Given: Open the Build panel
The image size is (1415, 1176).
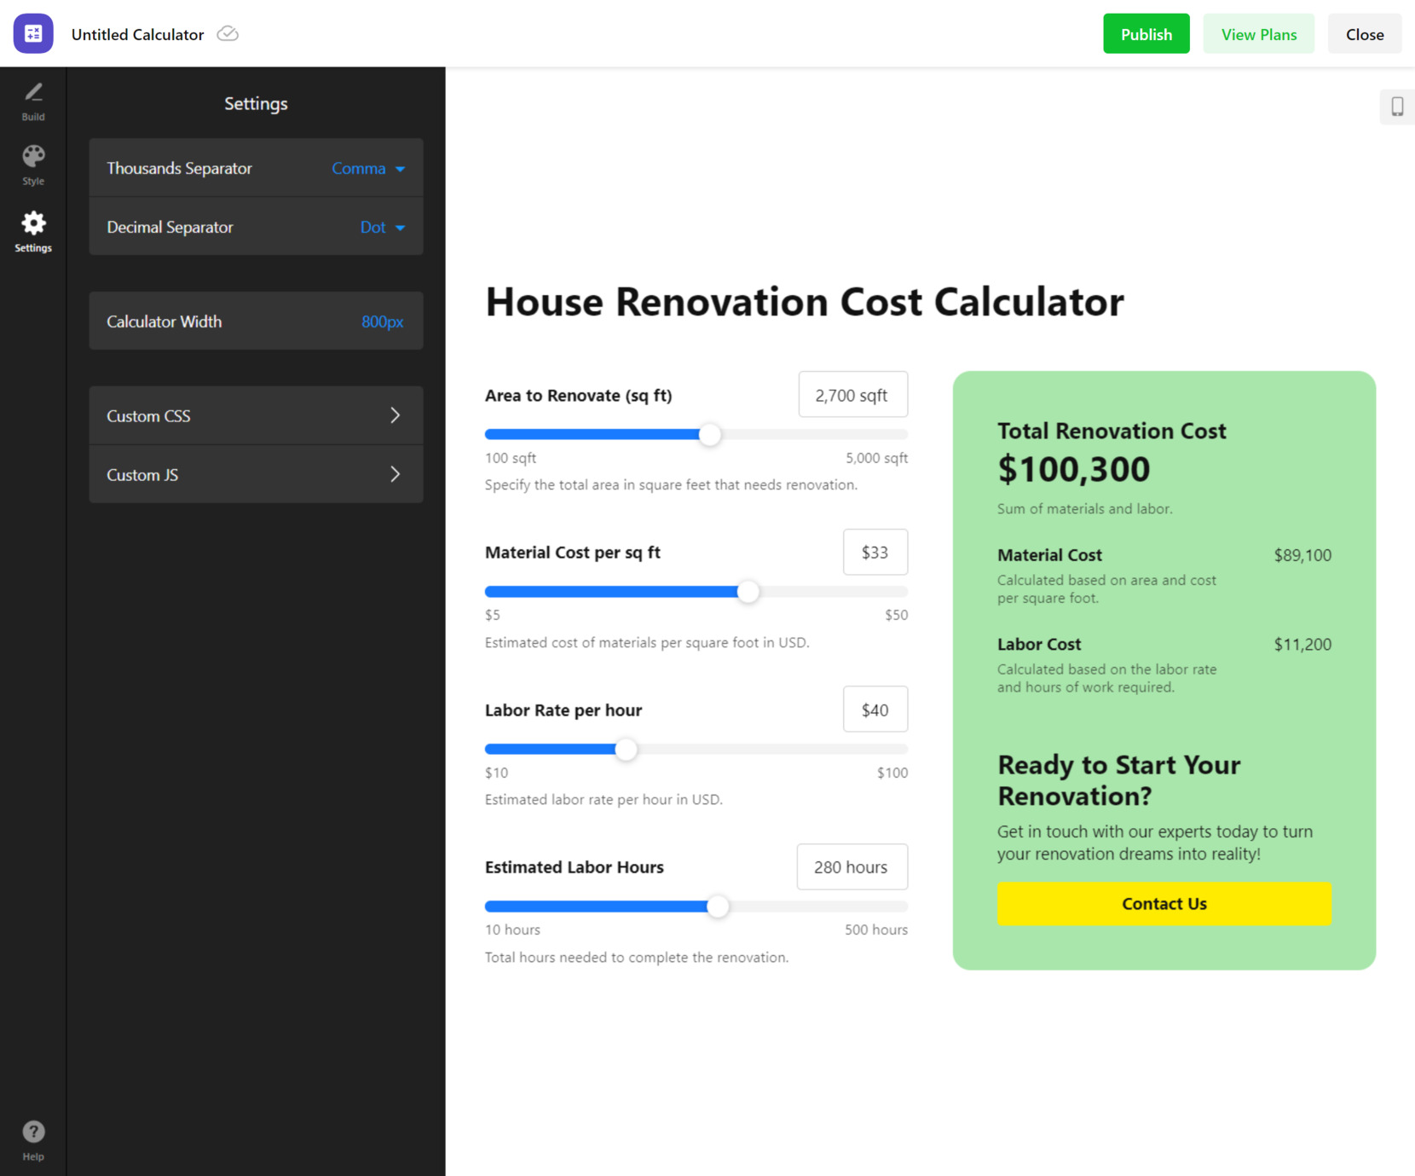Looking at the screenshot, I should (x=33, y=101).
